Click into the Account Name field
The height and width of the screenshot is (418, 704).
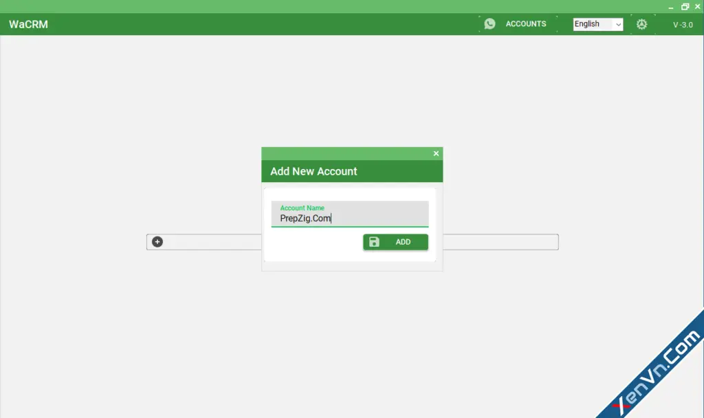(x=350, y=214)
